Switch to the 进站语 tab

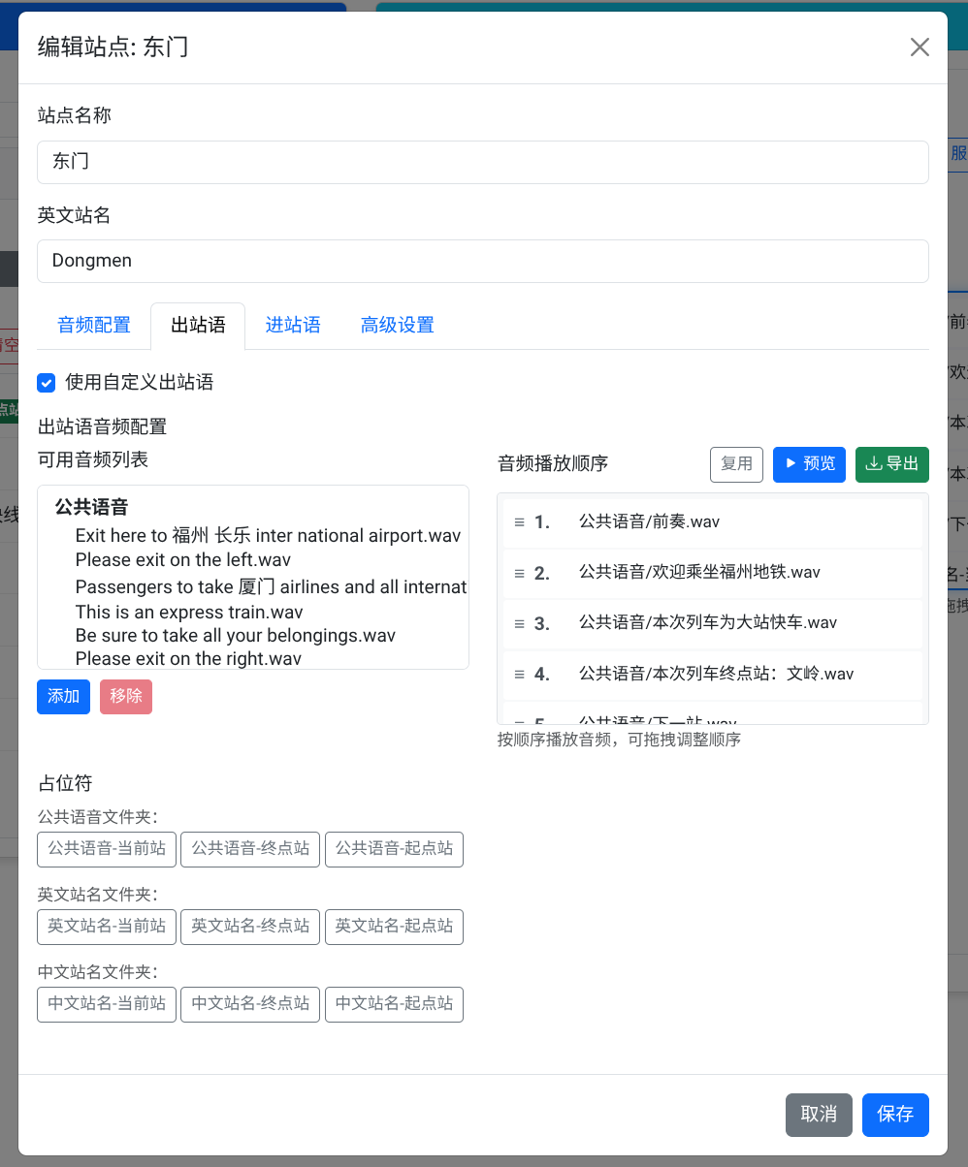(293, 326)
